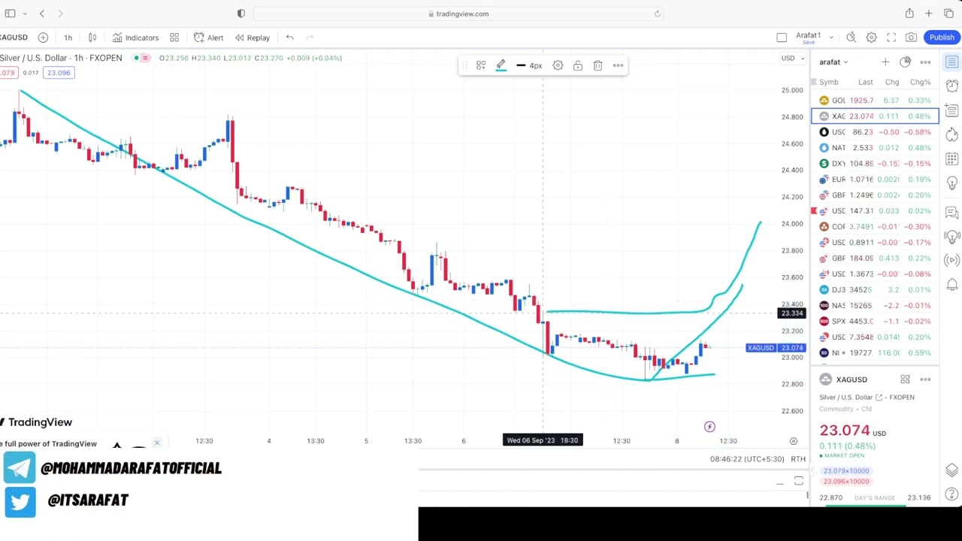This screenshot has height=541, width=962.
Task: Click the red 23.079 sell price button
Action: (x=8, y=73)
